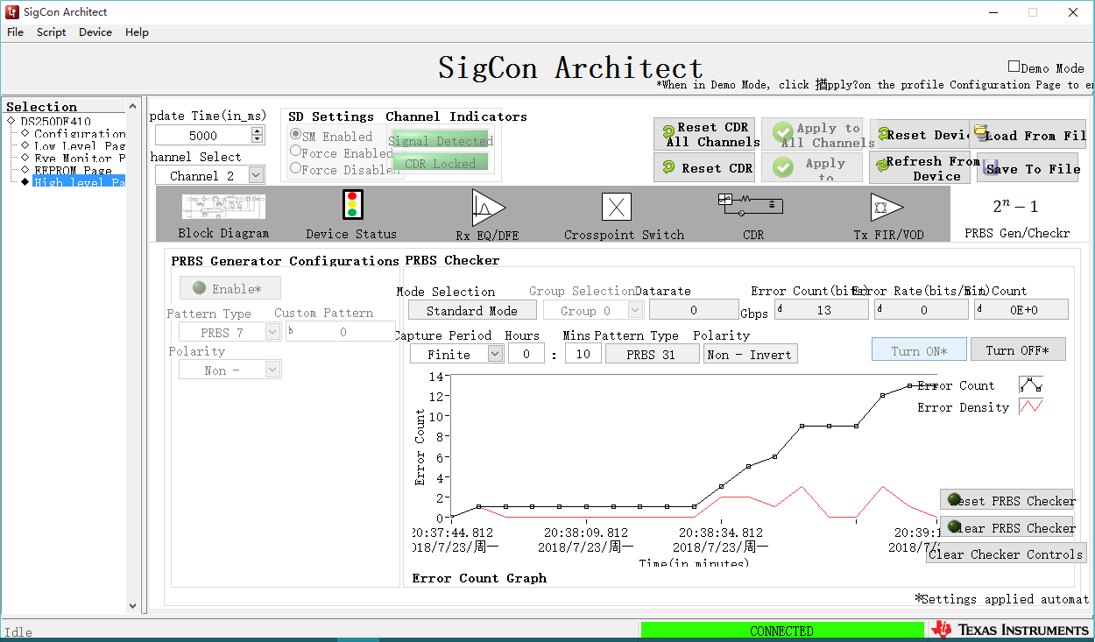The width and height of the screenshot is (1095, 642).
Task: Select Configuration in the Selection tree
Action: [x=80, y=134]
